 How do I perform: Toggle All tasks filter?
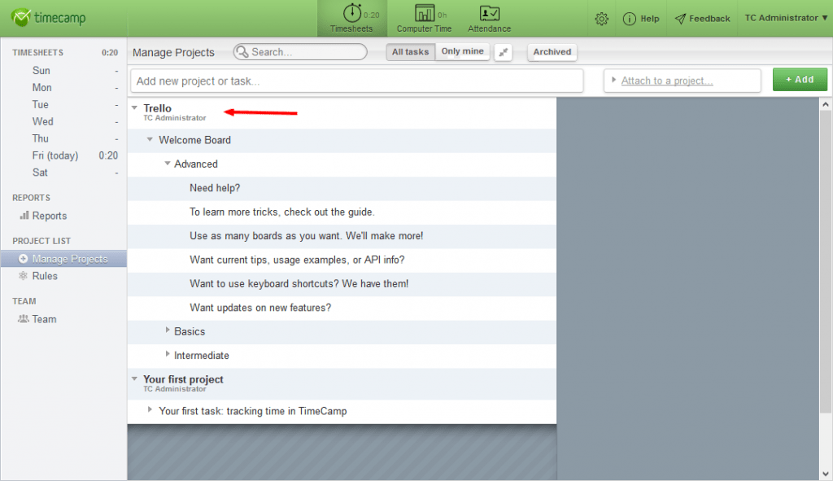point(410,51)
